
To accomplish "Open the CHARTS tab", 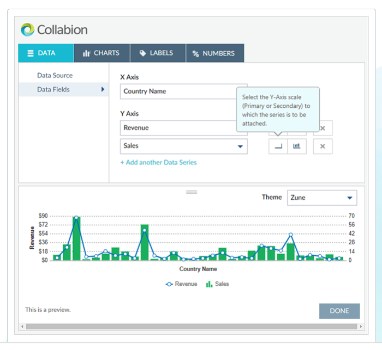I will (x=102, y=53).
